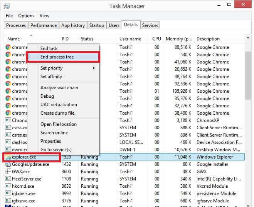The image size is (254, 207).
Task: Open the View menu
Action: click(x=44, y=16)
